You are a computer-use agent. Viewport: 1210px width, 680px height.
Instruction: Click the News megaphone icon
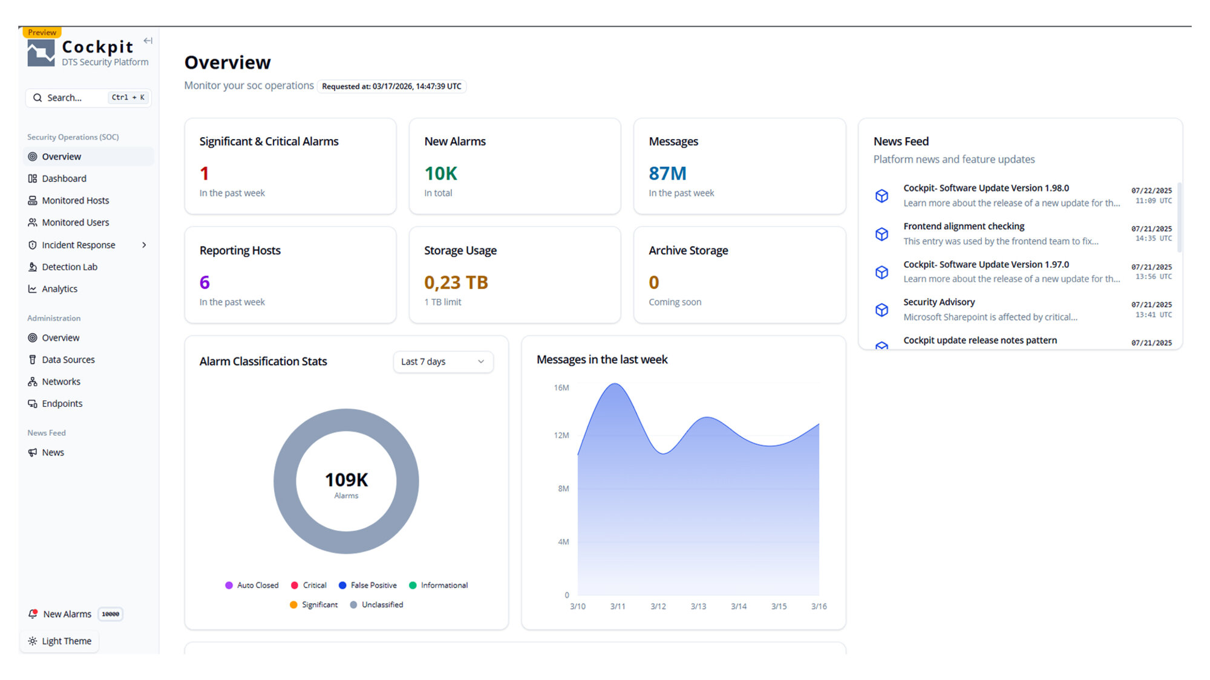[33, 453]
